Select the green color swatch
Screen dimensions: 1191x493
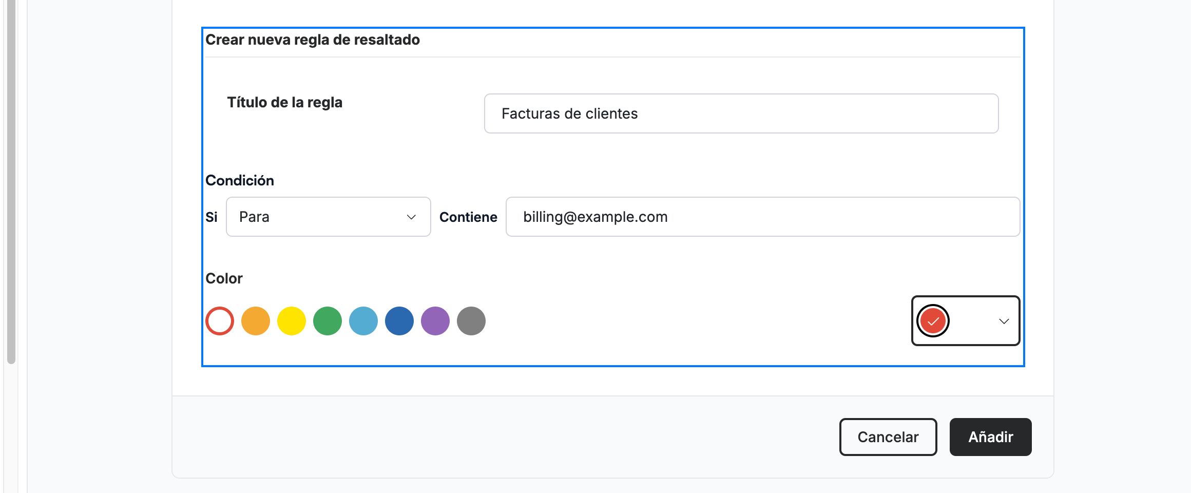[328, 321]
